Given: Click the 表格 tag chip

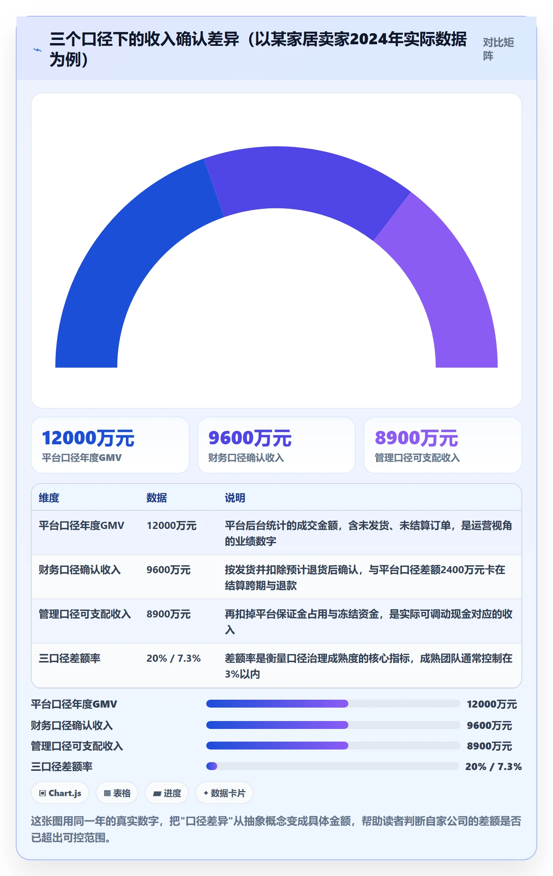Looking at the screenshot, I should [x=117, y=793].
